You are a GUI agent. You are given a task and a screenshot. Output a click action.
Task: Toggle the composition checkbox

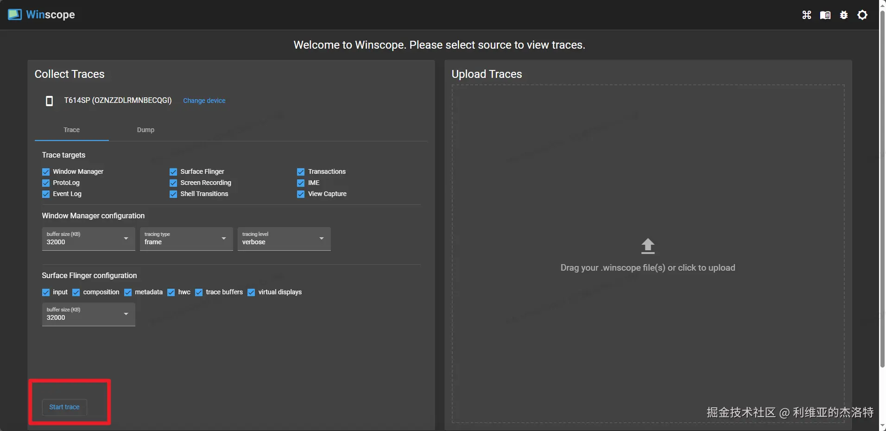click(76, 292)
